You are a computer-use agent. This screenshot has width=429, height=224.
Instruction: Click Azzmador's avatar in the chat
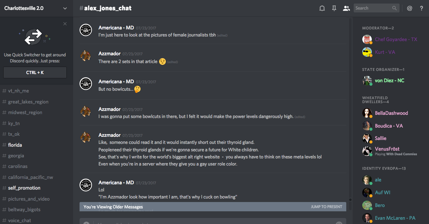pyautogui.click(x=86, y=56)
